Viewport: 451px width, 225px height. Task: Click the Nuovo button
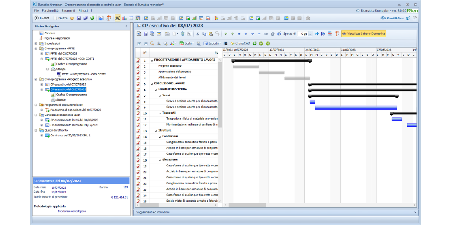[x=61, y=18]
